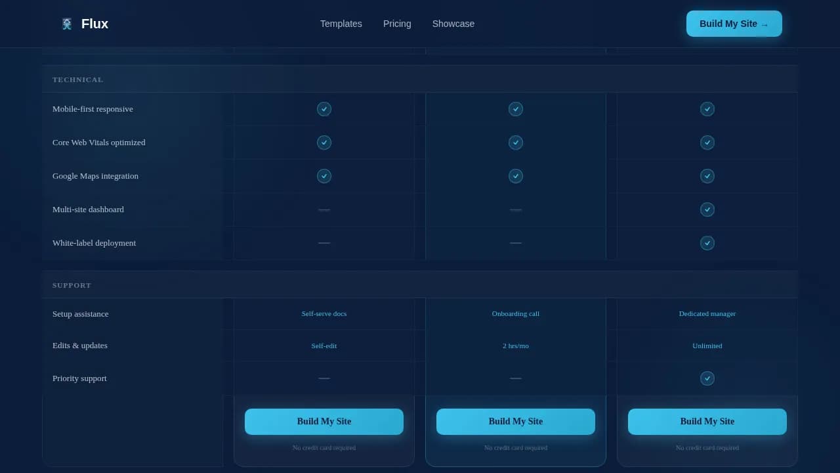Toggle the Google Maps check in middle column
The width and height of the screenshot is (840, 473).
tap(515, 176)
